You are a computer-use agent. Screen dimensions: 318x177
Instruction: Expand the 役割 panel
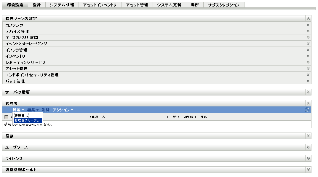[308, 136]
